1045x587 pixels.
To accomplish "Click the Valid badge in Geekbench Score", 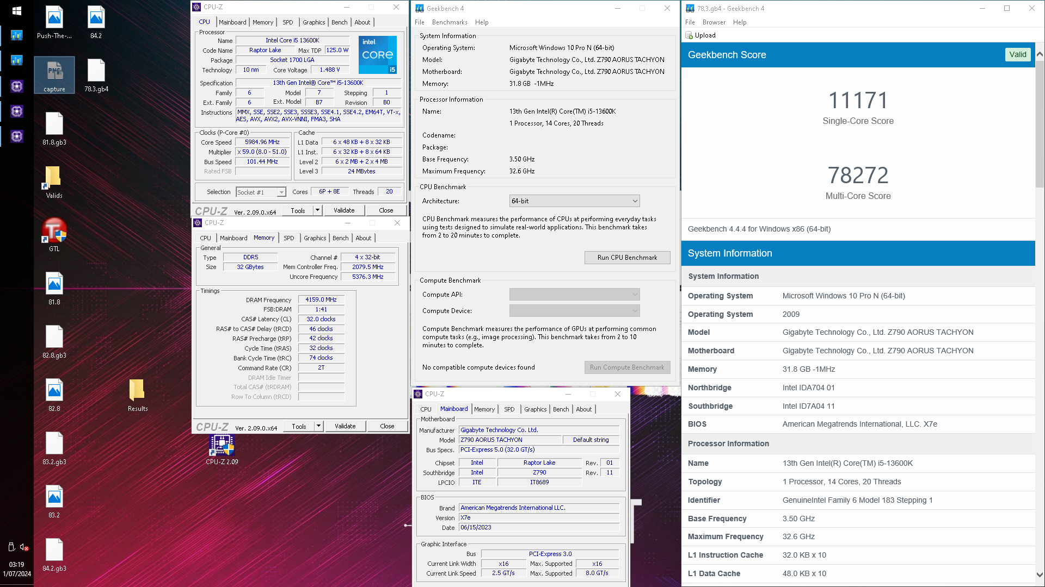I will tap(1017, 54).
